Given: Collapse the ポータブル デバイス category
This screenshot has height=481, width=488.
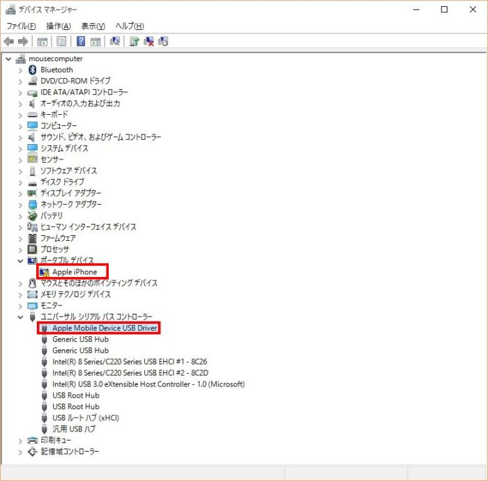Looking at the screenshot, I should pos(20,261).
